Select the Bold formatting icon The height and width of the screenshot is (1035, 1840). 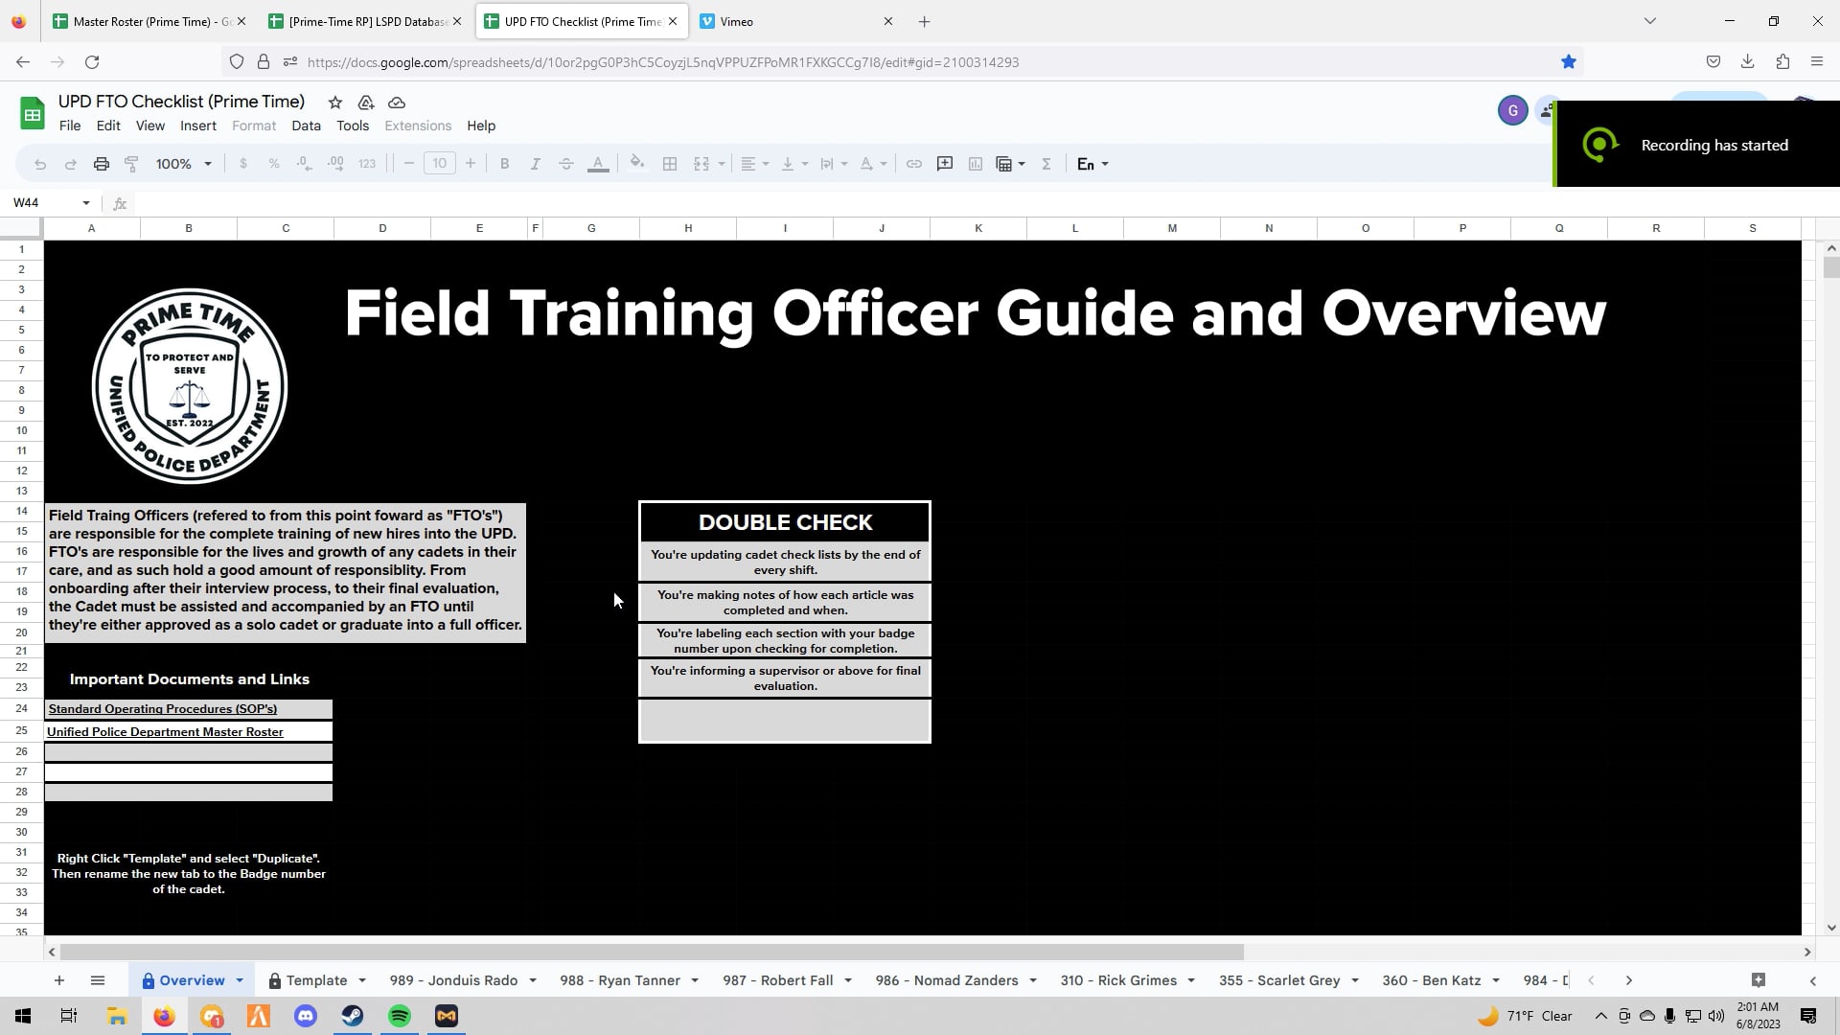click(x=505, y=163)
